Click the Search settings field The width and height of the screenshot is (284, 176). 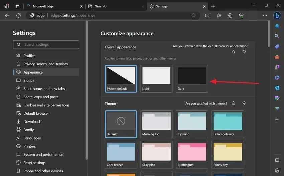46,44
